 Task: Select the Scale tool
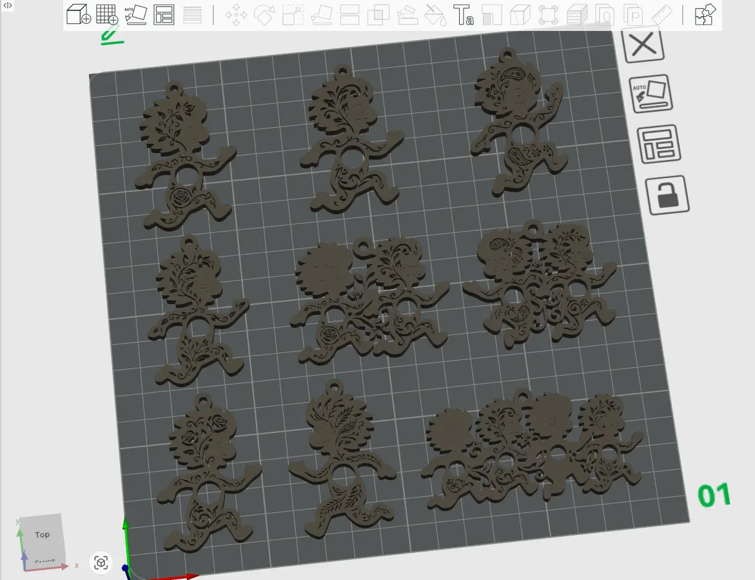pyautogui.click(x=292, y=15)
